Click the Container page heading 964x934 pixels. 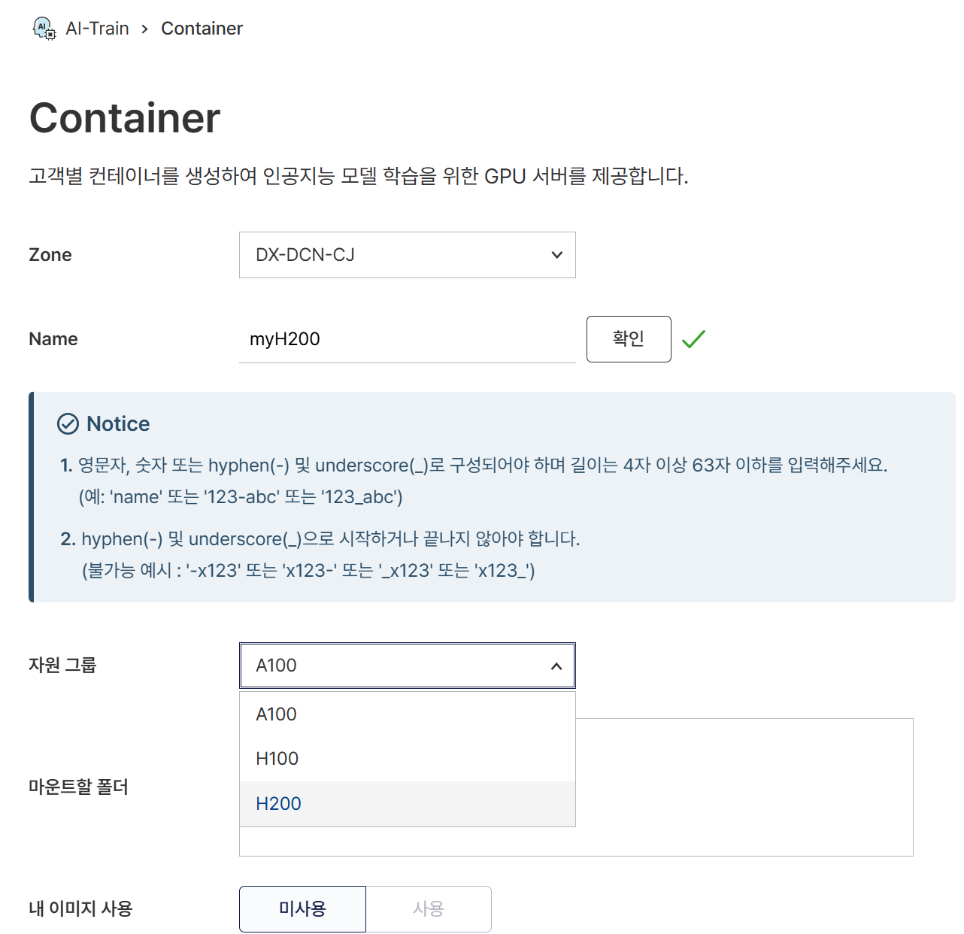pos(124,118)
